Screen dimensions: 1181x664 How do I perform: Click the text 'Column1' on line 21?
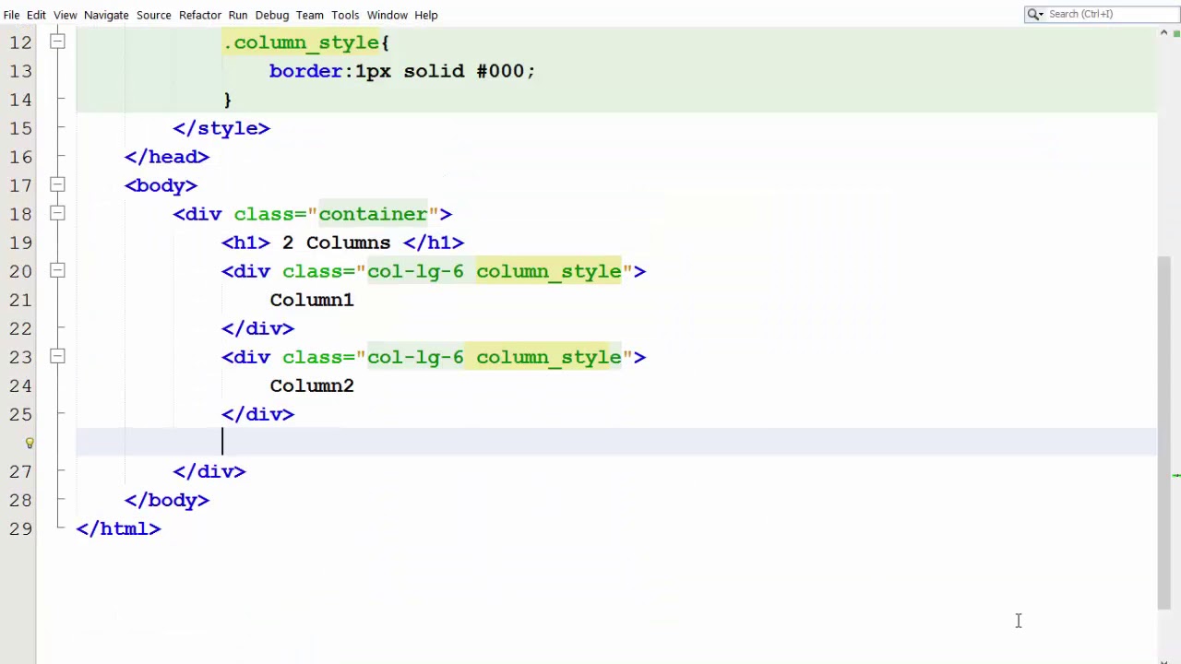point(312,300)
